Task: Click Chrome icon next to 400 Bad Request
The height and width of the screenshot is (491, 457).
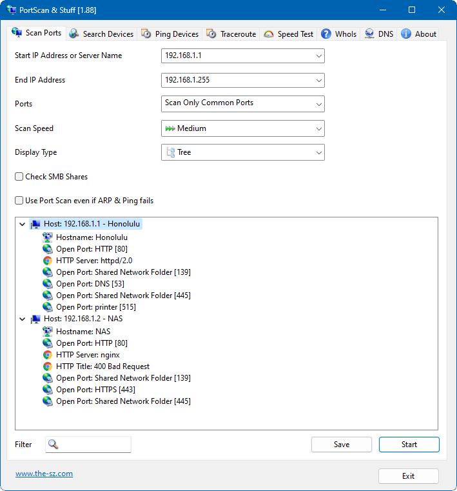Action: tap(48, 366)
